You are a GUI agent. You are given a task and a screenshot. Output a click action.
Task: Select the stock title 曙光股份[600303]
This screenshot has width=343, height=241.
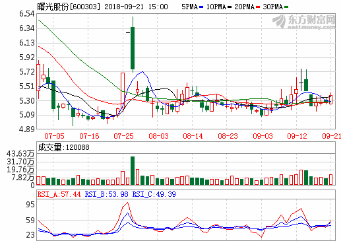69,7
